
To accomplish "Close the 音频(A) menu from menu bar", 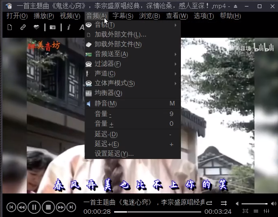I will (96, 16).
